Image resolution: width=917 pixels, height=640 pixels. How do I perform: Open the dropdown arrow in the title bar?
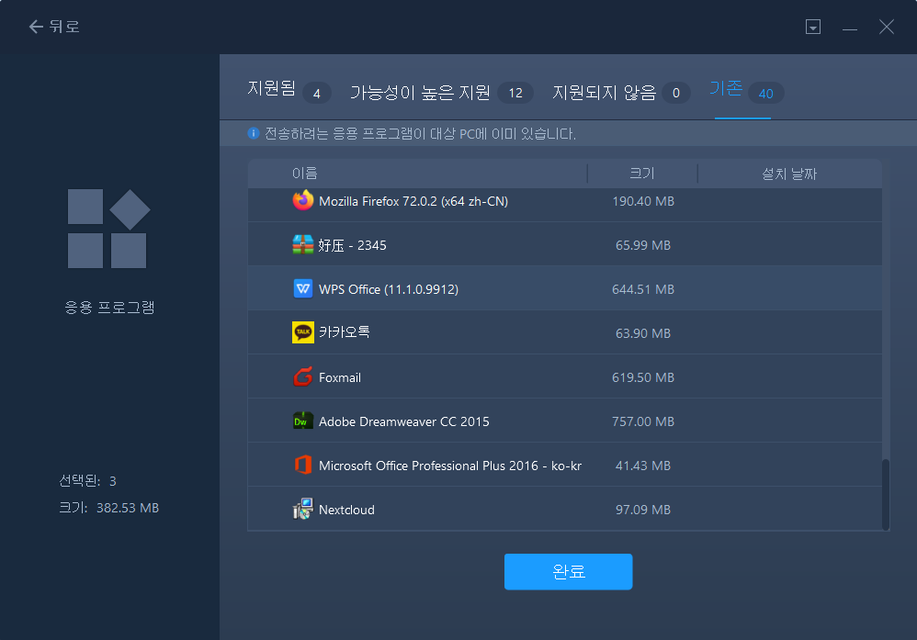(813, 27)
